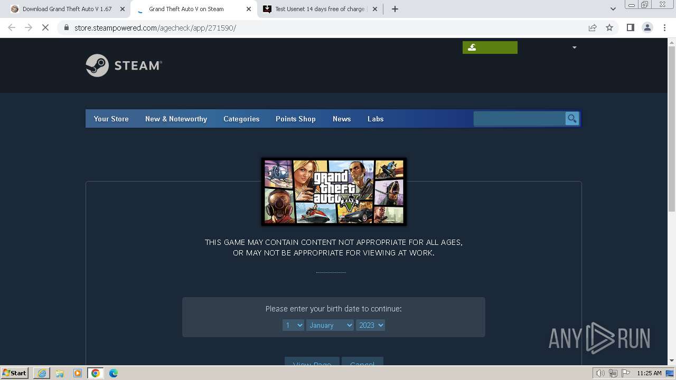The height and width of the screenshot is (380, 676).
Task: Expand the birth month dropdown
Action: 330,325
